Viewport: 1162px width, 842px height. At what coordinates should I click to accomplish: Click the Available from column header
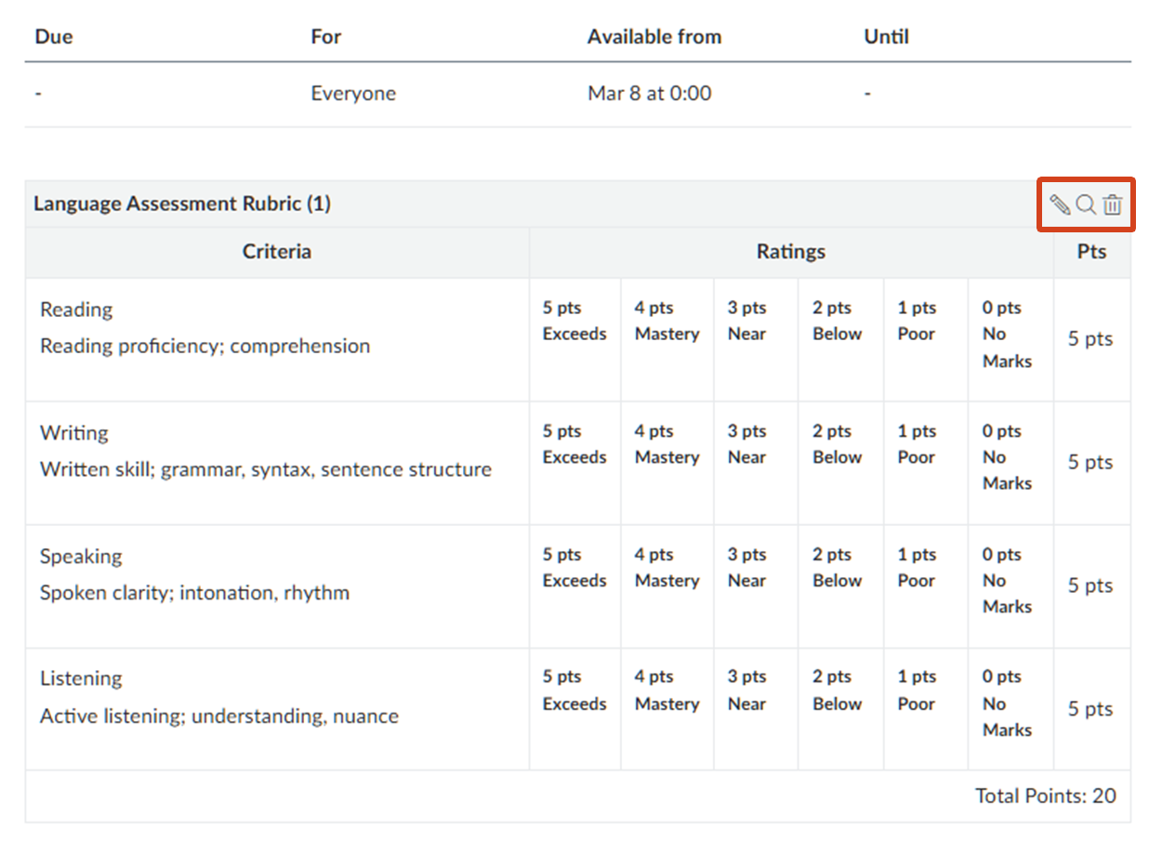654,37
